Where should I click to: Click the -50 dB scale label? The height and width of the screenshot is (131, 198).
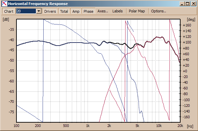[11, 60]
